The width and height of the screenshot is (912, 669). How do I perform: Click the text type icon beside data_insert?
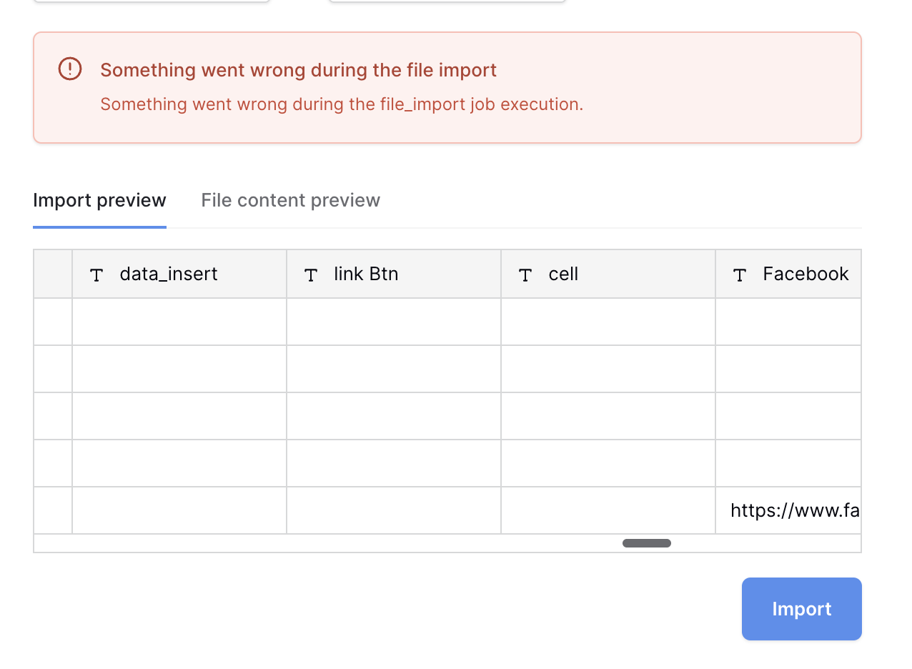[x=96, y=274]
